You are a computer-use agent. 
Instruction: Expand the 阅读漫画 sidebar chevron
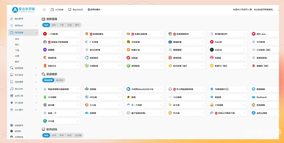36,82
